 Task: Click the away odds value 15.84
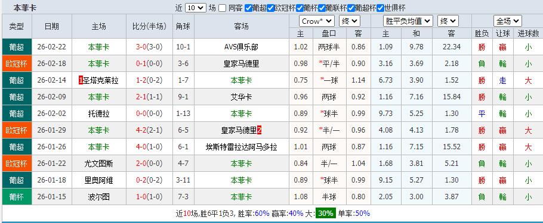[x=452, y=97]
